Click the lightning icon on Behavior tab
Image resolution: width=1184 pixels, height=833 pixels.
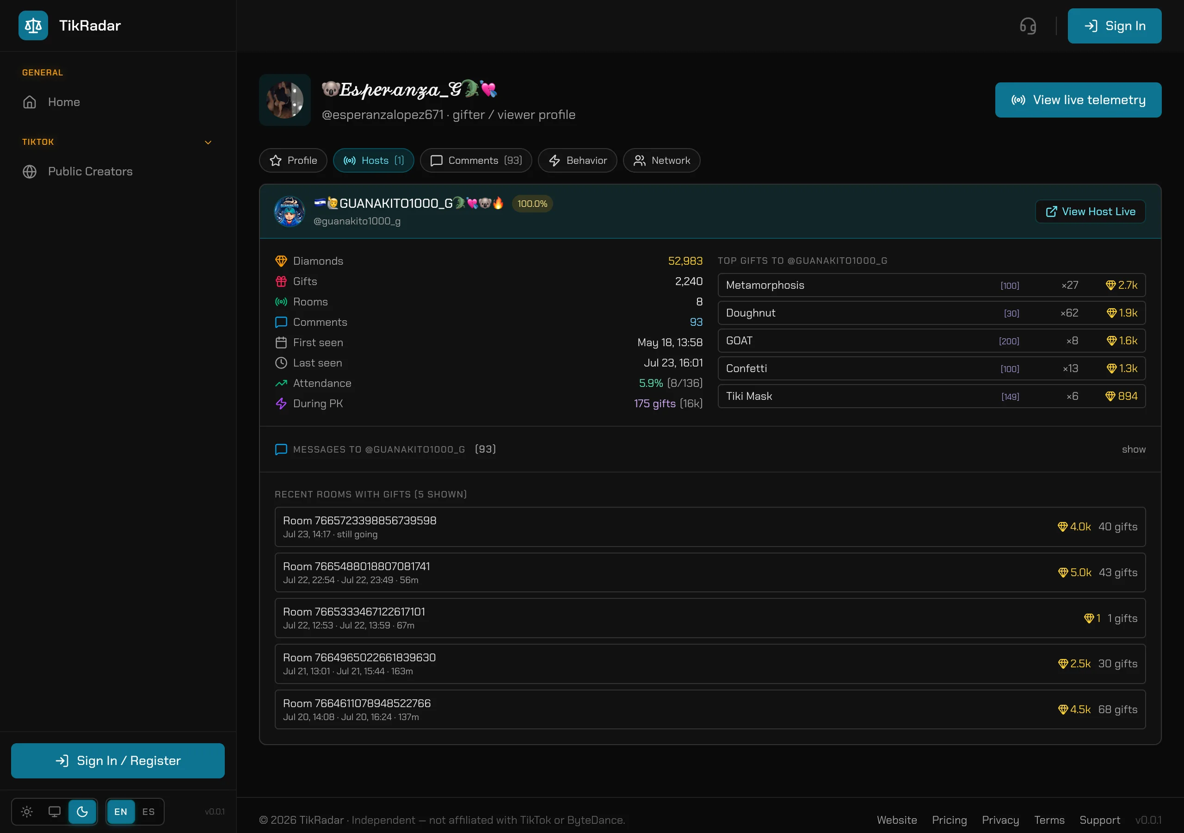click(555, 161)
